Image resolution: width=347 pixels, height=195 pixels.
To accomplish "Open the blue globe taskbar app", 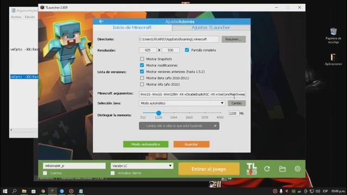I will (x=62, y=191).
